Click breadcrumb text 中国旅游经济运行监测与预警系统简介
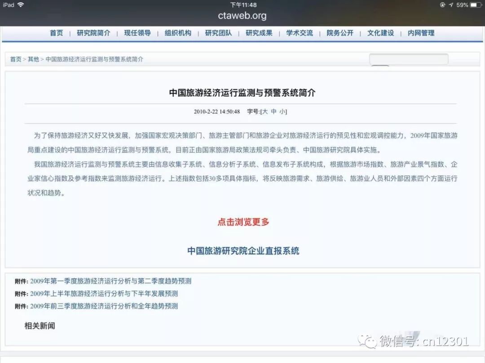The height and width of the screenshot is (363, 485). pos(94,59)
